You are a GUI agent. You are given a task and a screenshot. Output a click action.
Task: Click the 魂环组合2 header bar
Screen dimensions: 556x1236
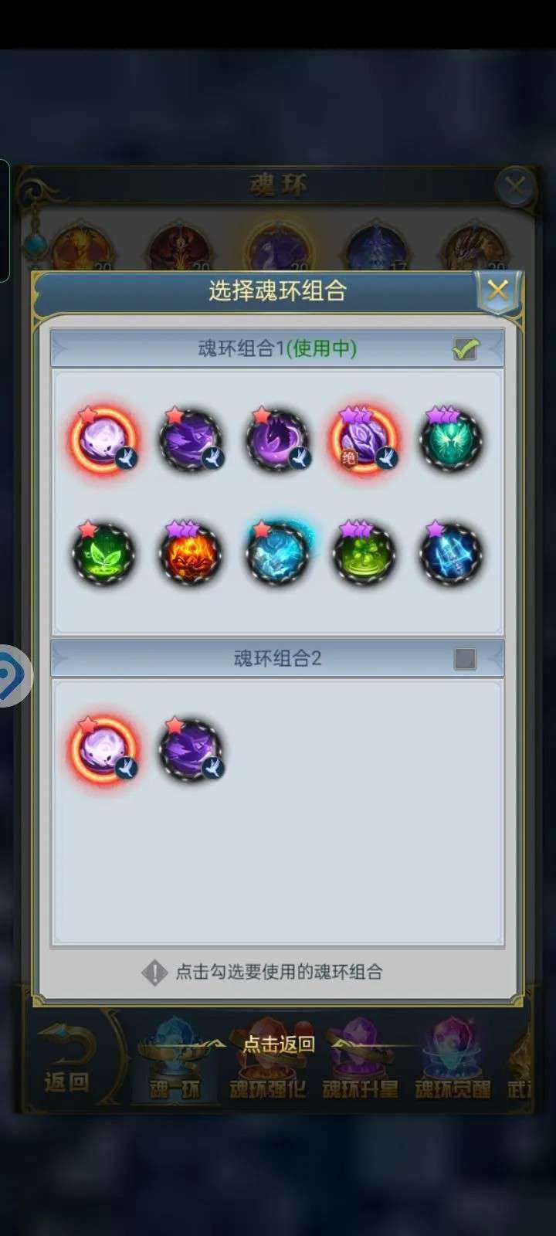coord(277,658)
